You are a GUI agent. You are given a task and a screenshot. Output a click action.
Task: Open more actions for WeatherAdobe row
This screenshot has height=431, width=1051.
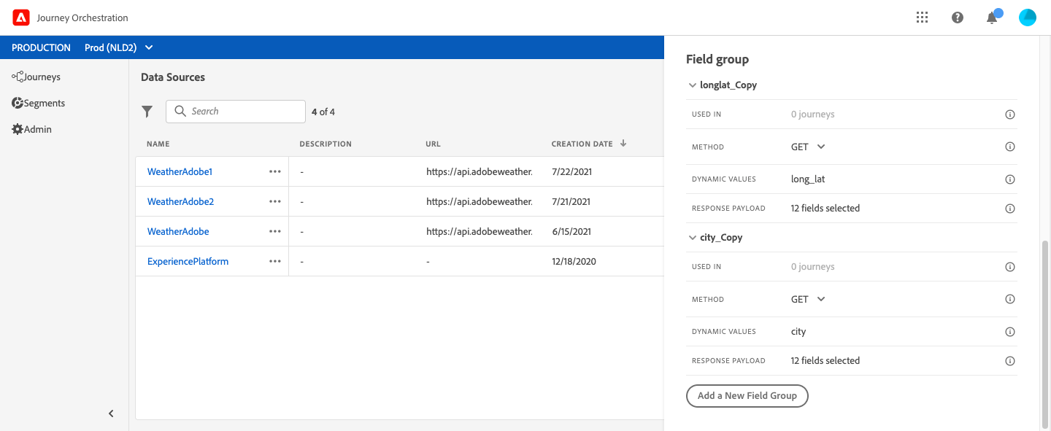pos(274,231)
